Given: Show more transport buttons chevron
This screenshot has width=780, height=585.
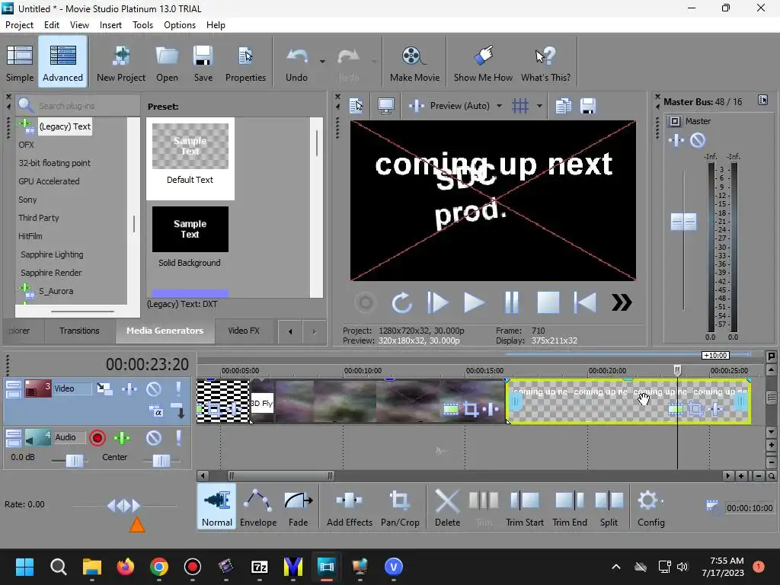Looking at the screenshot, I should pyautogui.click(x=622, y=302).
